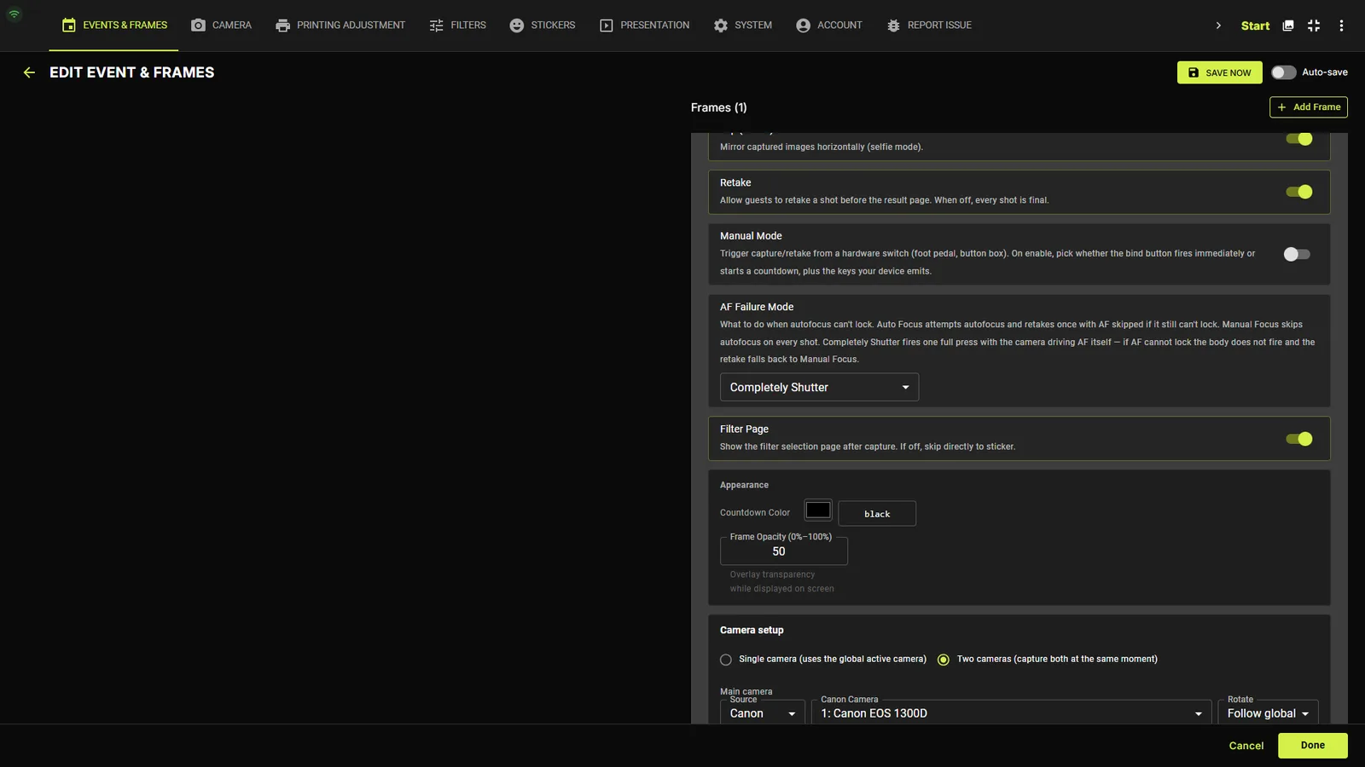Click the SAVE NOW button
The width and height of the screenshot is (1365, 767).
tap(1219, 72)
